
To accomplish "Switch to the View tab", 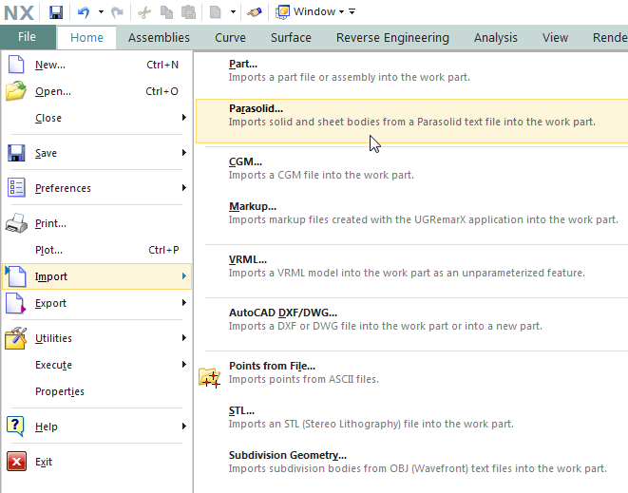I will 555,38.
